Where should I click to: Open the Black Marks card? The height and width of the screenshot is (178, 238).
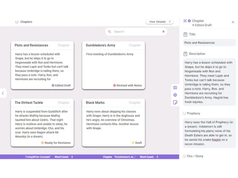114,122
